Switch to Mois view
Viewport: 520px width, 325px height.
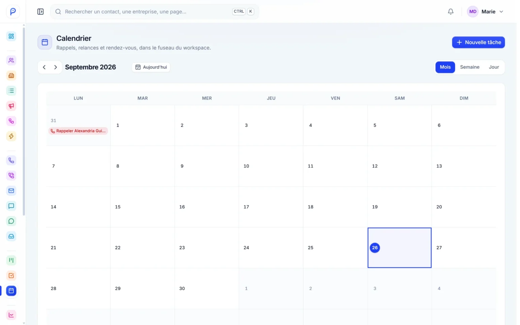(445, 67)
